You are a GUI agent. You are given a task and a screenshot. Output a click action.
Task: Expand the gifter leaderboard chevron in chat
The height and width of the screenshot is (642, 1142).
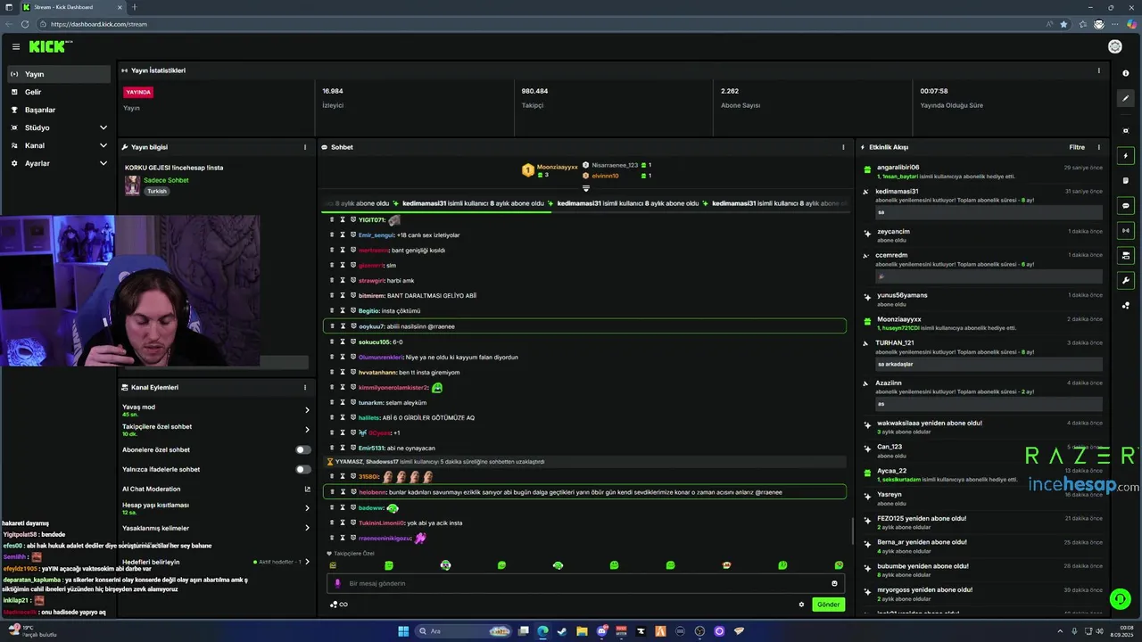coord(586,189)
